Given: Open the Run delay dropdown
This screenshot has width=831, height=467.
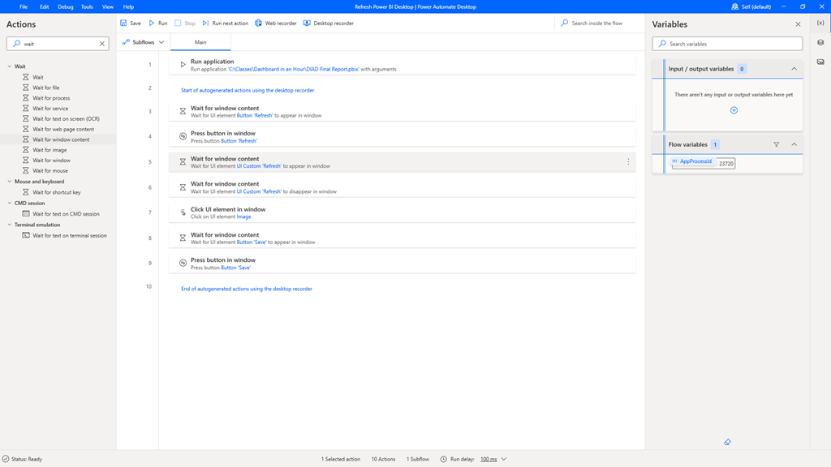Looking at the screenshot, I should (x=503, y=459).
